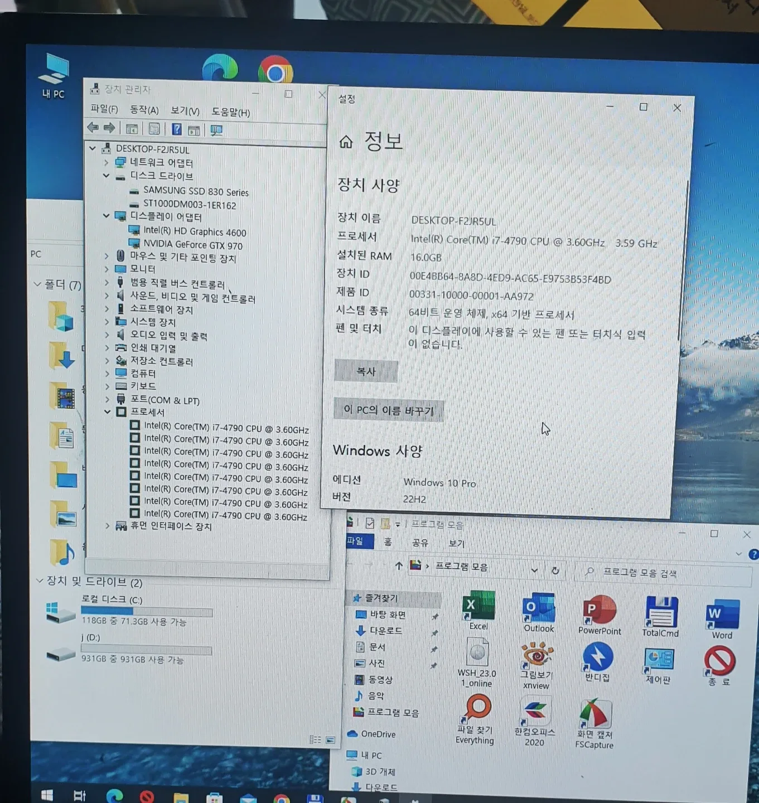Open 도움말(H) menu
Image resolution: width=759 pixels, height=803 pixels.
[x=231, y=112]
